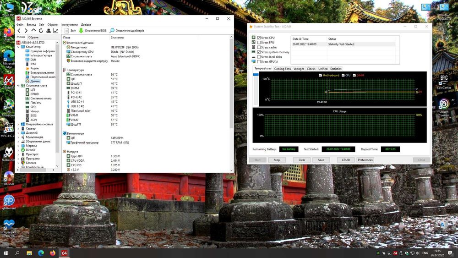Click the blue slider beside temperature graph
The image size is (458, 258).
click(256, 75)
